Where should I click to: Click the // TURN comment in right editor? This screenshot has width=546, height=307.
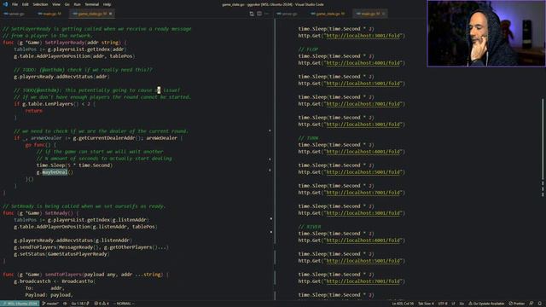click(308, 138)
